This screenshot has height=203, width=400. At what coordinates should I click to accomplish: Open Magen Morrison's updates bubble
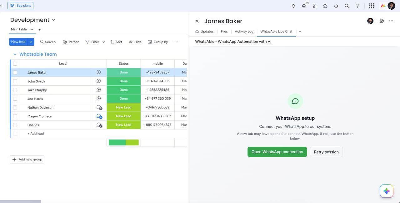99,116
